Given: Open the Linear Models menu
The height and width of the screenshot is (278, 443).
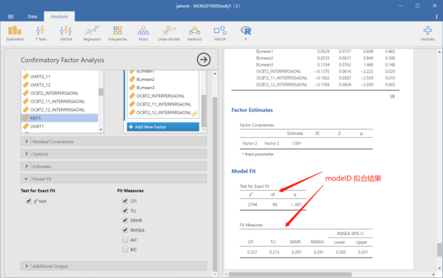Looking at the screenshot, I should pos(168,33).
